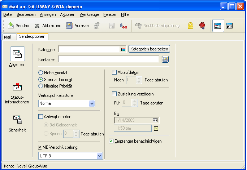Select the Sendeoptionen tab
The height and width of the screenshot is (170, 247).
tap(32, 36)
